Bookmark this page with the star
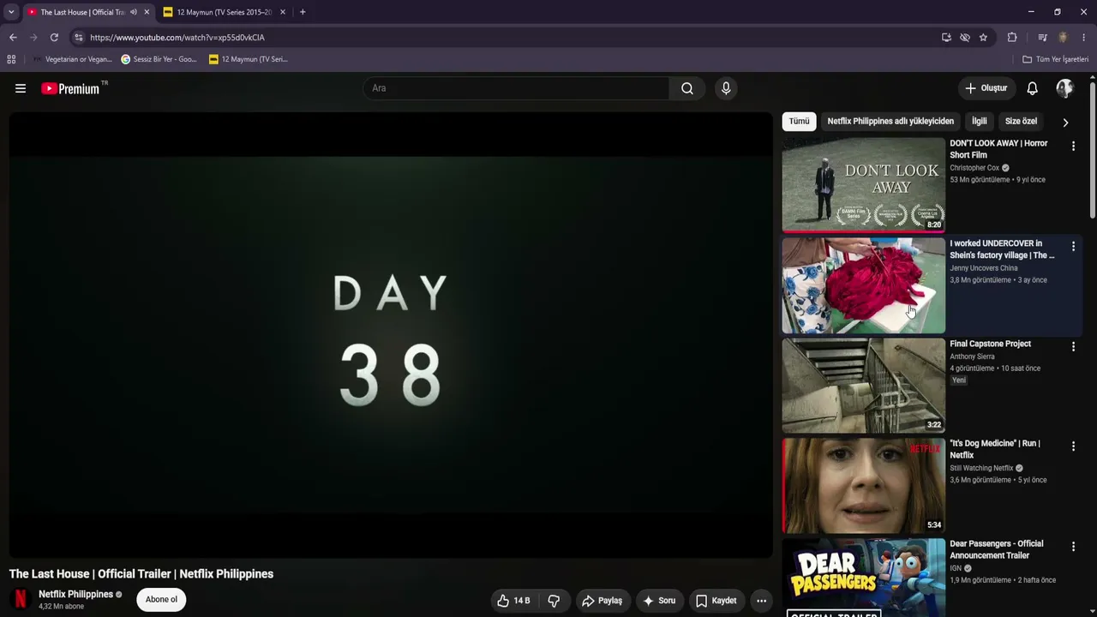 983,38
